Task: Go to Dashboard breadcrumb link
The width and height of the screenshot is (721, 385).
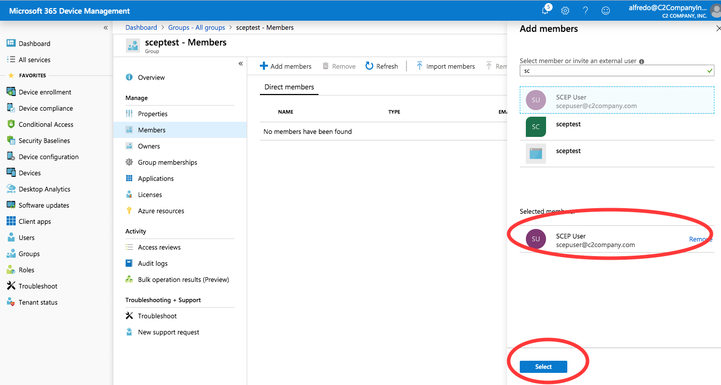Action: pos(141,28)
